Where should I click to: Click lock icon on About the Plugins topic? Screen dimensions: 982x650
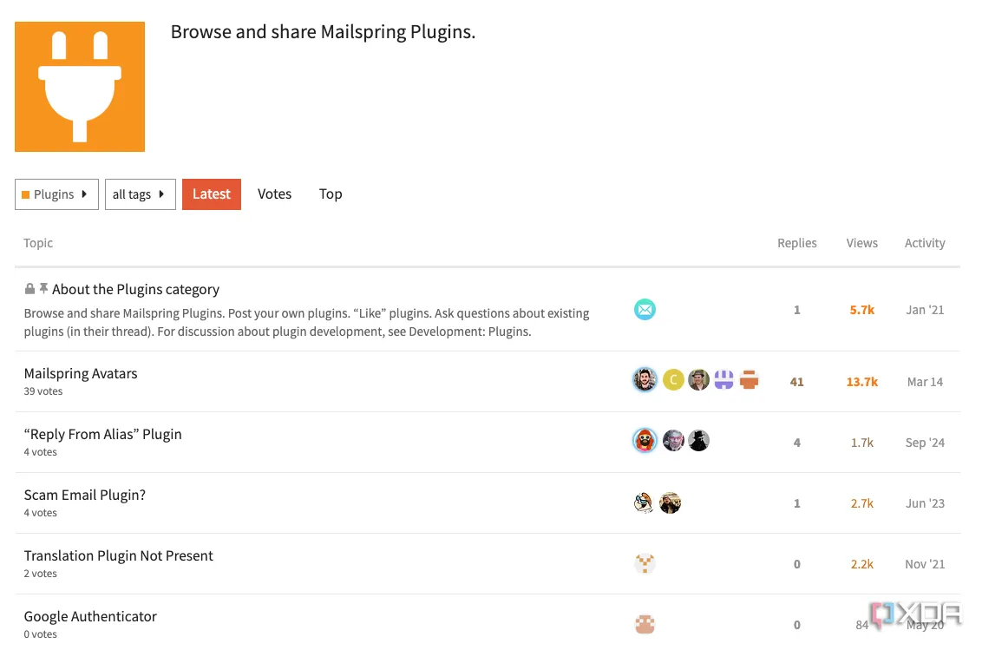tap(29, 289)
